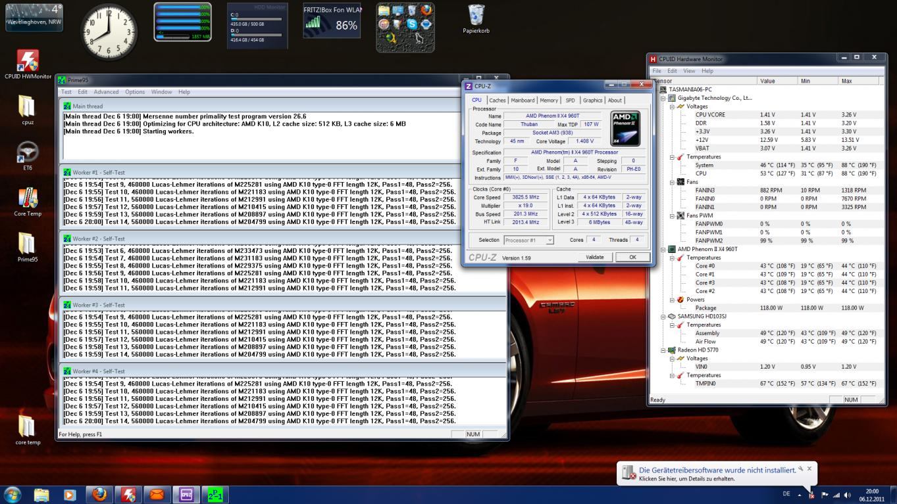Open the core temp folder on desktop
Viewport: 897px width, 504px height.
[28, 430]
